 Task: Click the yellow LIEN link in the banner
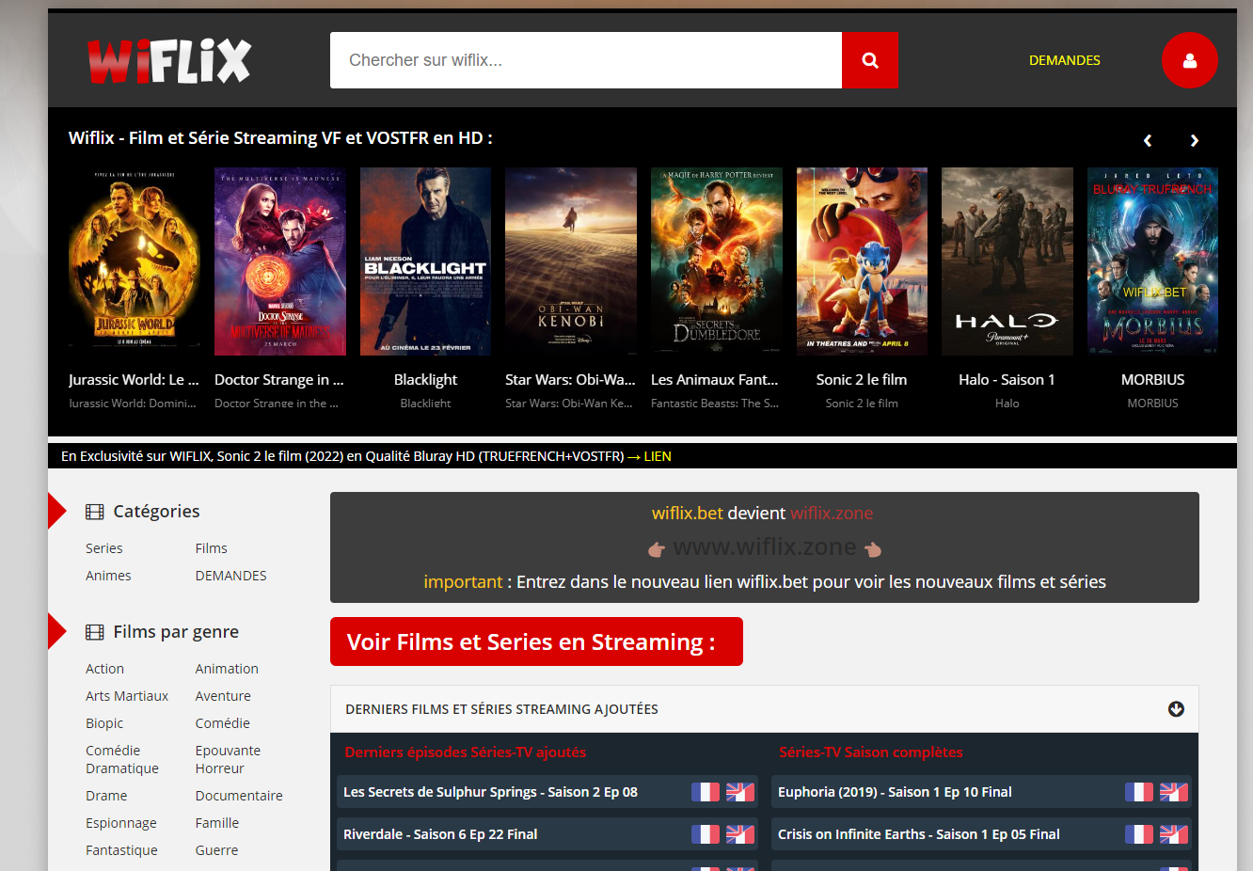[658, 456]
